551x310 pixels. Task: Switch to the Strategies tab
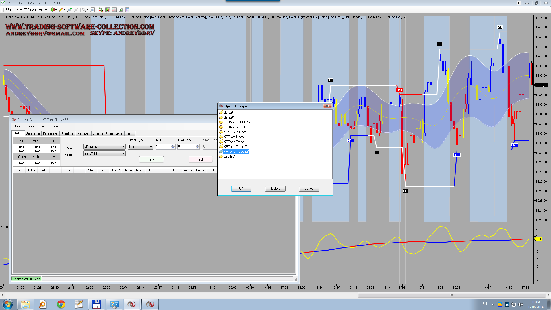(x=33, y=134)
